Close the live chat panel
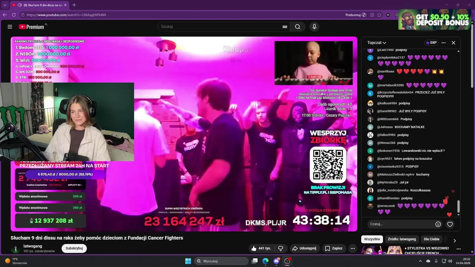This screenshot has height=267, width=475. tap(453, 43)
